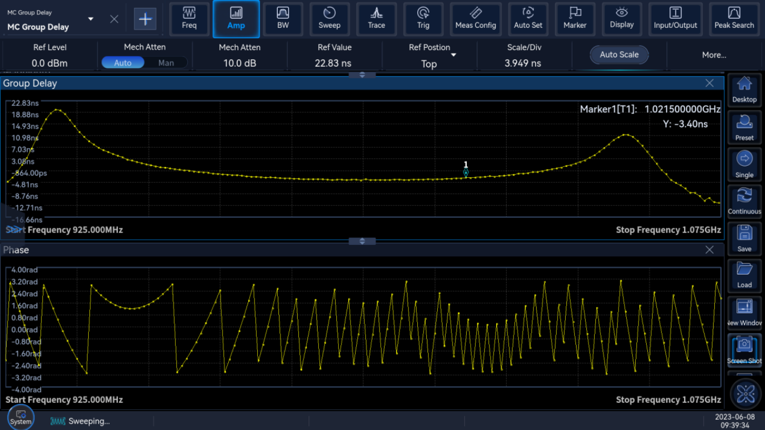The height and width of the screenshot is (430, 765).
Task: Toggle the expander above Group Delay panel
Action: [x=362, y=75]
